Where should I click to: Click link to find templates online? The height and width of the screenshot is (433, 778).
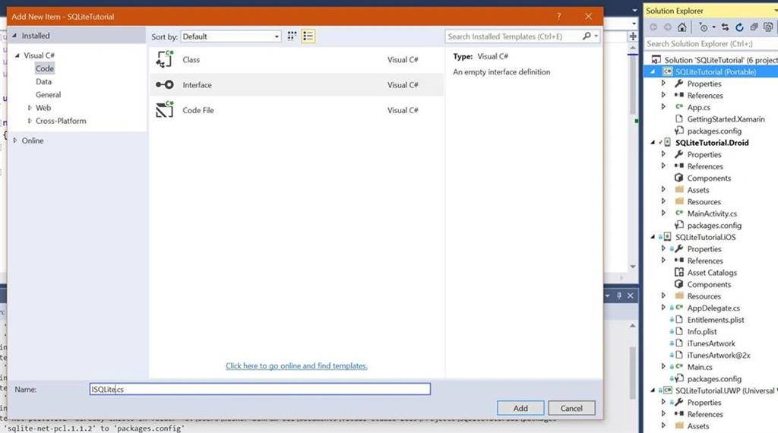[x=297, y=365]
